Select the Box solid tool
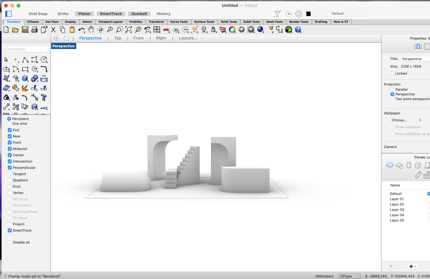The width and height of the screenshot is (430, 279). [x=25, y=79]
